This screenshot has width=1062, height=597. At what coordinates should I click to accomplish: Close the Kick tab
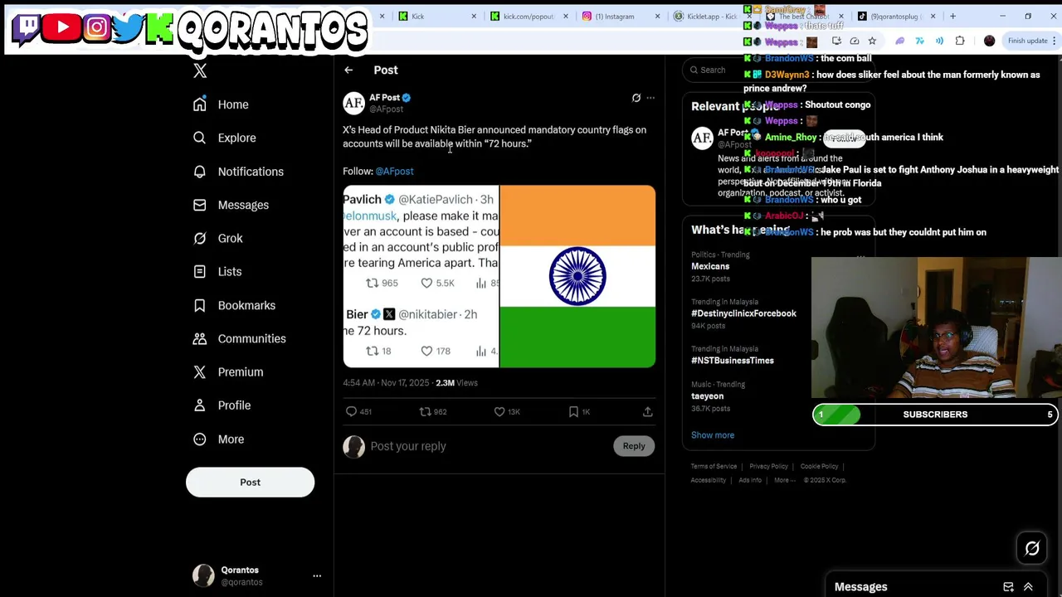point(474,16)
